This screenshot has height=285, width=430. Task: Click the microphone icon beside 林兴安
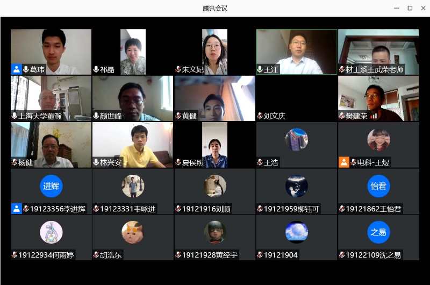coord(96,162)
